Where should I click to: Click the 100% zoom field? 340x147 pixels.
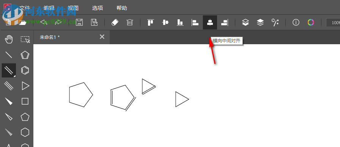coord(333,22)
